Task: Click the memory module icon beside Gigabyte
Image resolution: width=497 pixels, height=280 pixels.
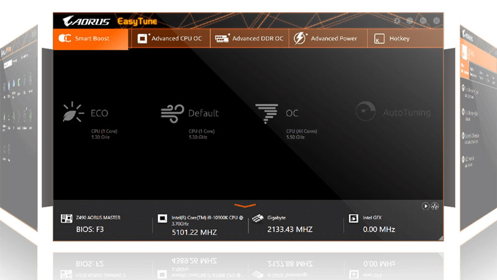Action: point(258,219)
